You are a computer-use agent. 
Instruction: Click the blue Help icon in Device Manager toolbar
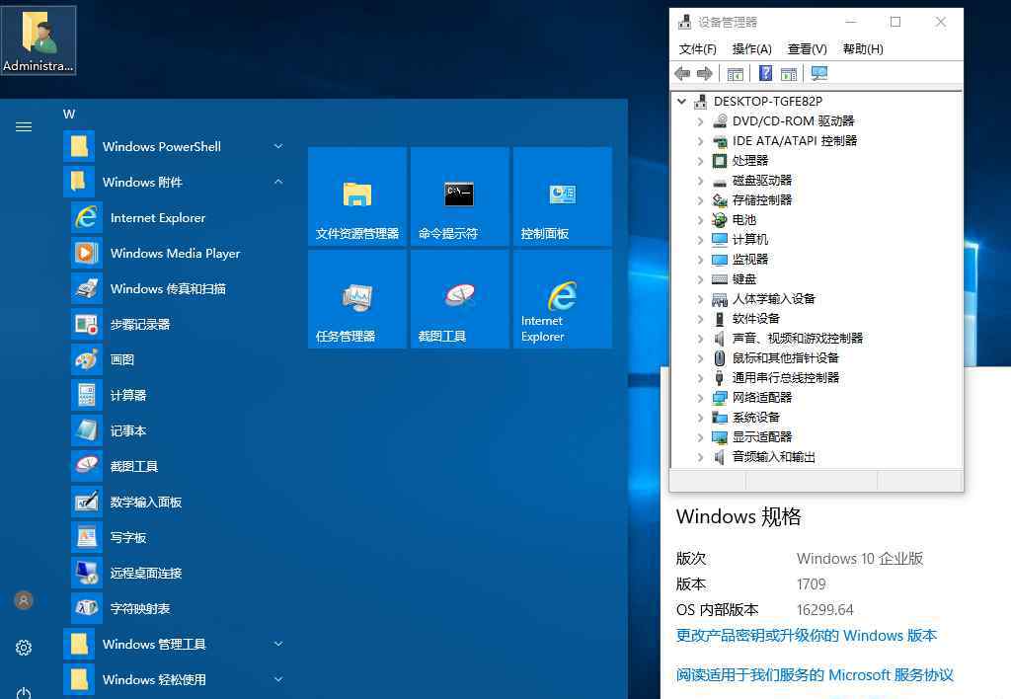[x=765, y=73]
